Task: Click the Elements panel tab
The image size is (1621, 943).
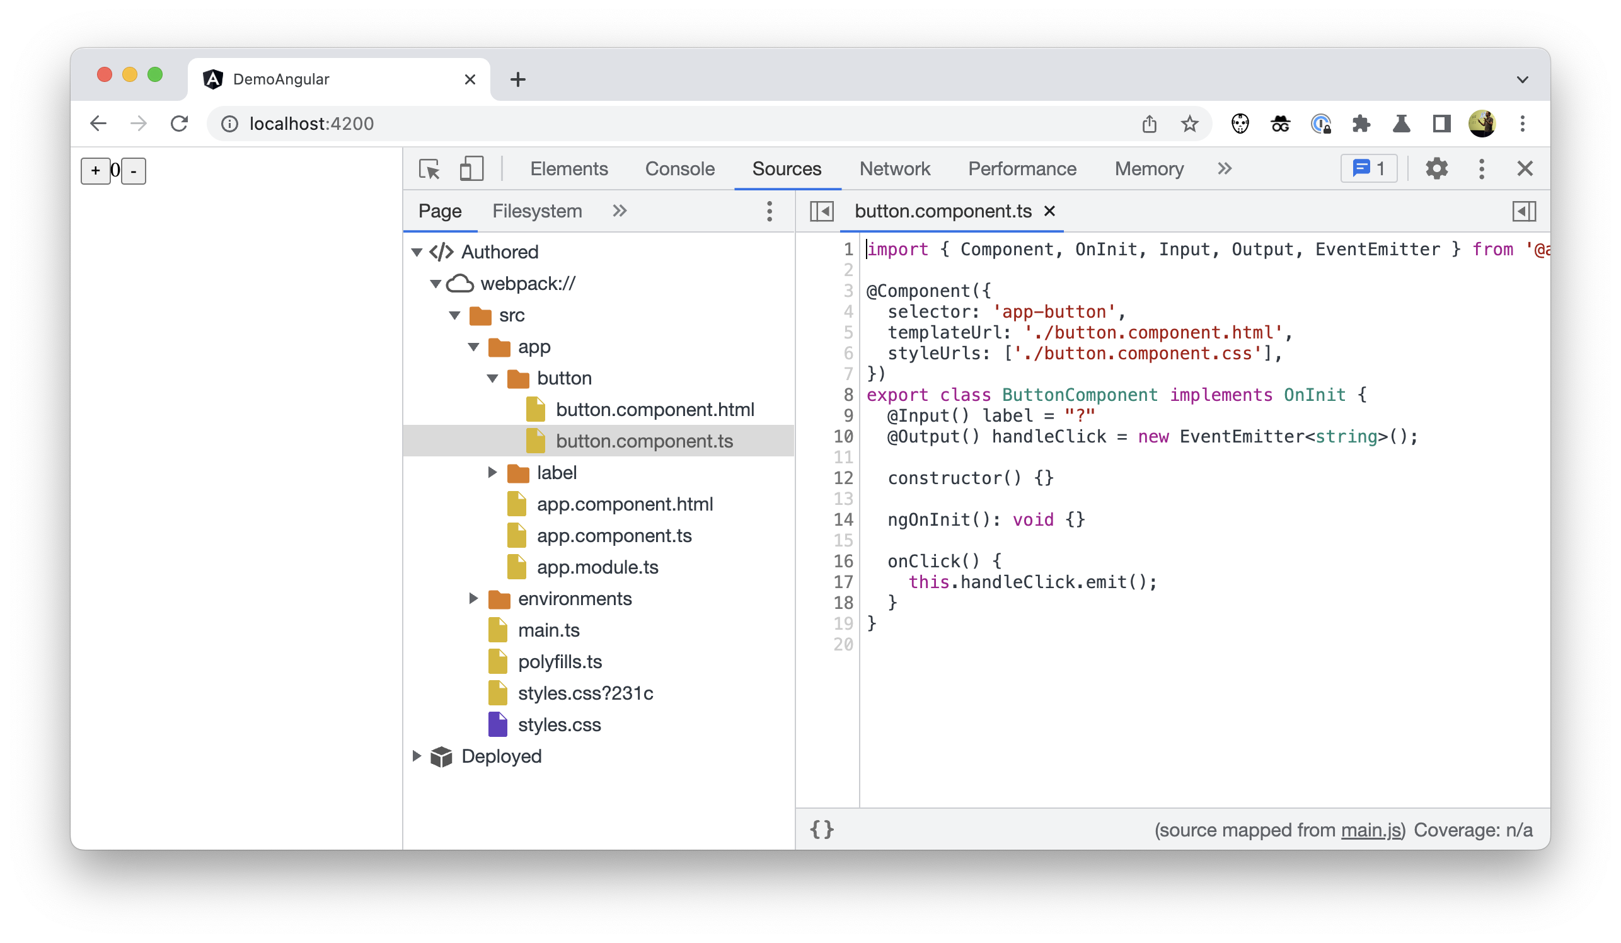Action: point(568,168)
